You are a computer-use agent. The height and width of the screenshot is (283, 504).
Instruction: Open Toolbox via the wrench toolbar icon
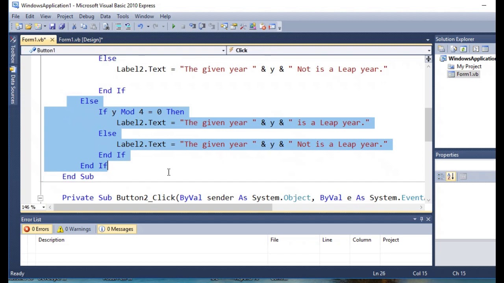pyautogui.click(x=243, y=26)
